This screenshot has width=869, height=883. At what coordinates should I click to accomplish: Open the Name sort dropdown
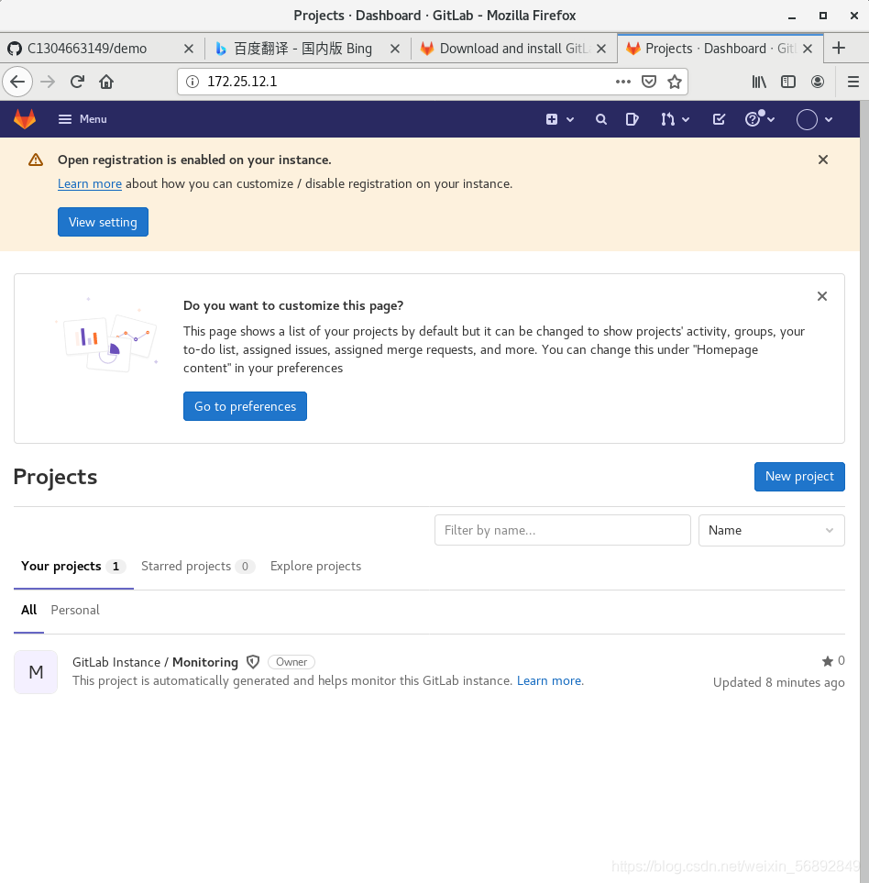click(771, 530)
